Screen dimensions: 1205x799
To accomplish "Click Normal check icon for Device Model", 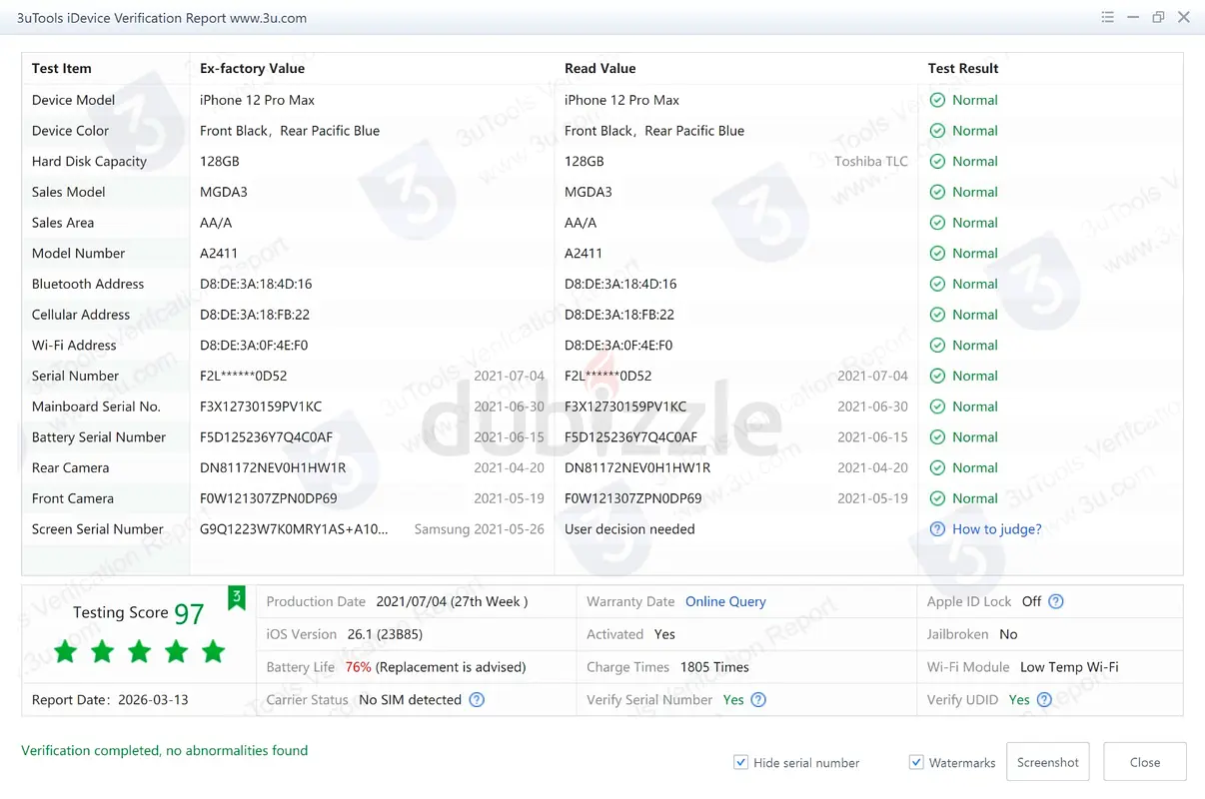I will (x=937, y=100).
